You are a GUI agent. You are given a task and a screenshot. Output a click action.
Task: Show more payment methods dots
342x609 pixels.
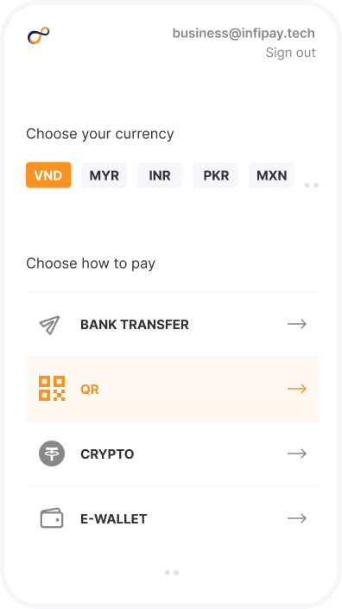171,573
